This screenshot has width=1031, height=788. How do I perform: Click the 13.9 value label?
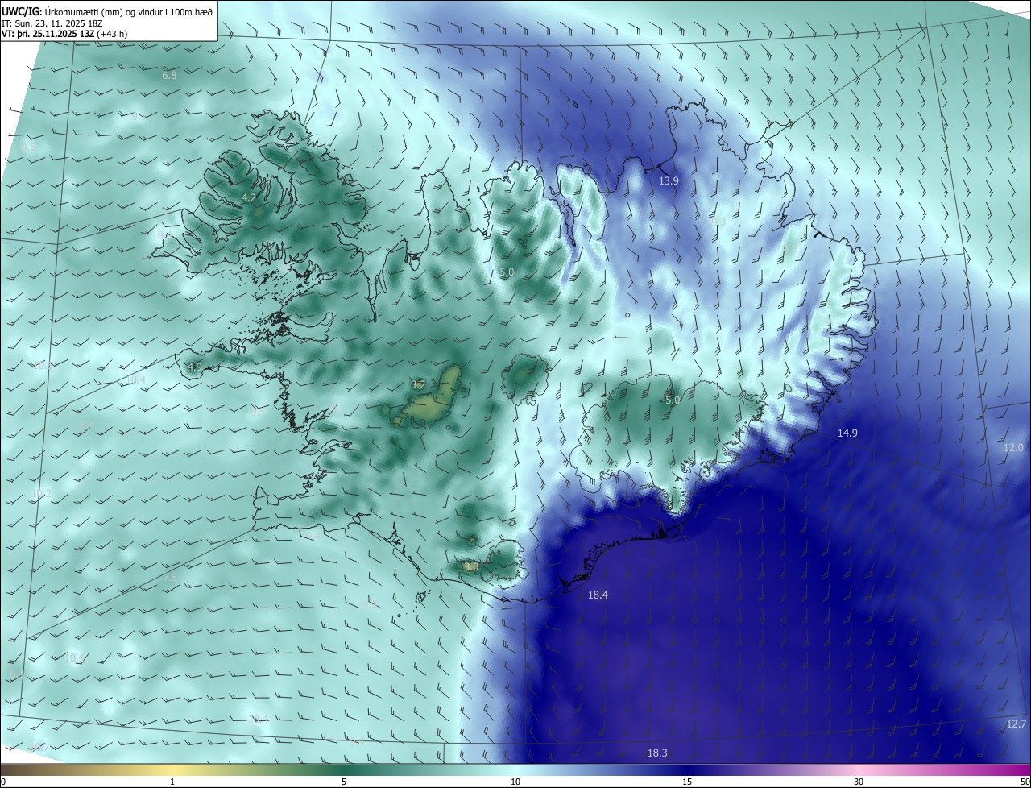click(x=669, y=181)
